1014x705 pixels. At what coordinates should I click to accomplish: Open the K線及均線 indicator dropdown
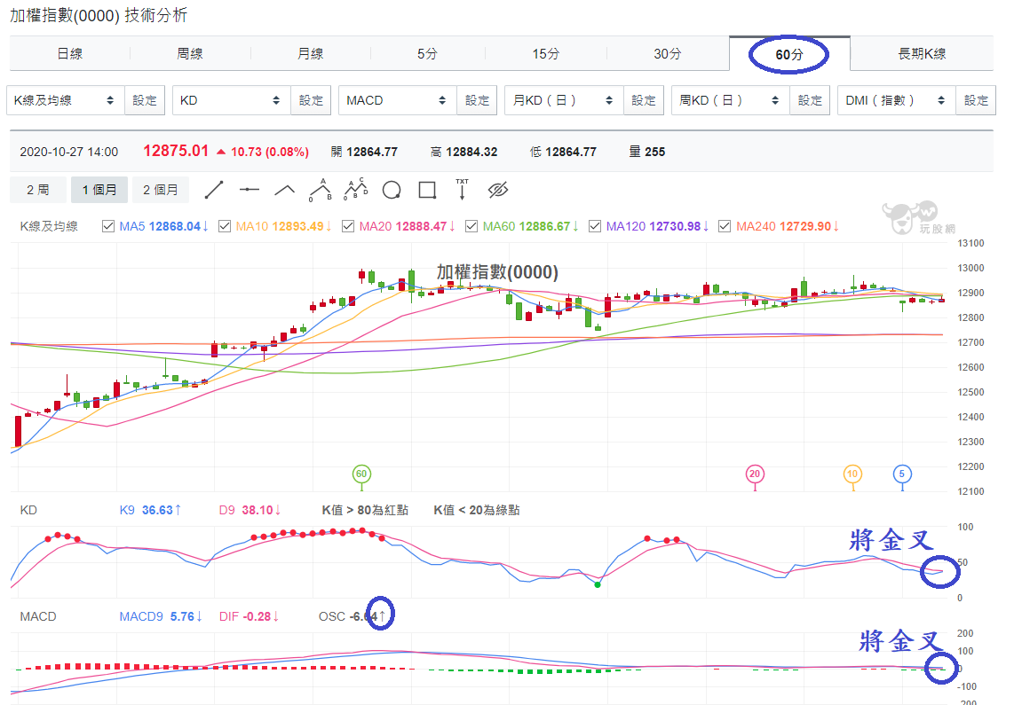(66, 100)
